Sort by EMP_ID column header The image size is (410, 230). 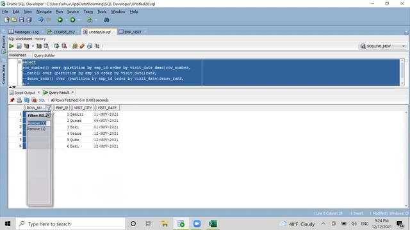point(61,108)
